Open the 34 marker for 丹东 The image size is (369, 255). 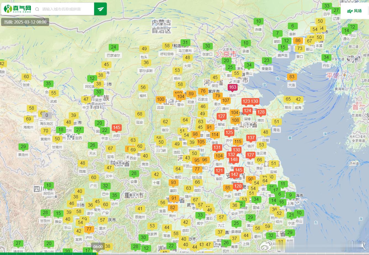326,58
